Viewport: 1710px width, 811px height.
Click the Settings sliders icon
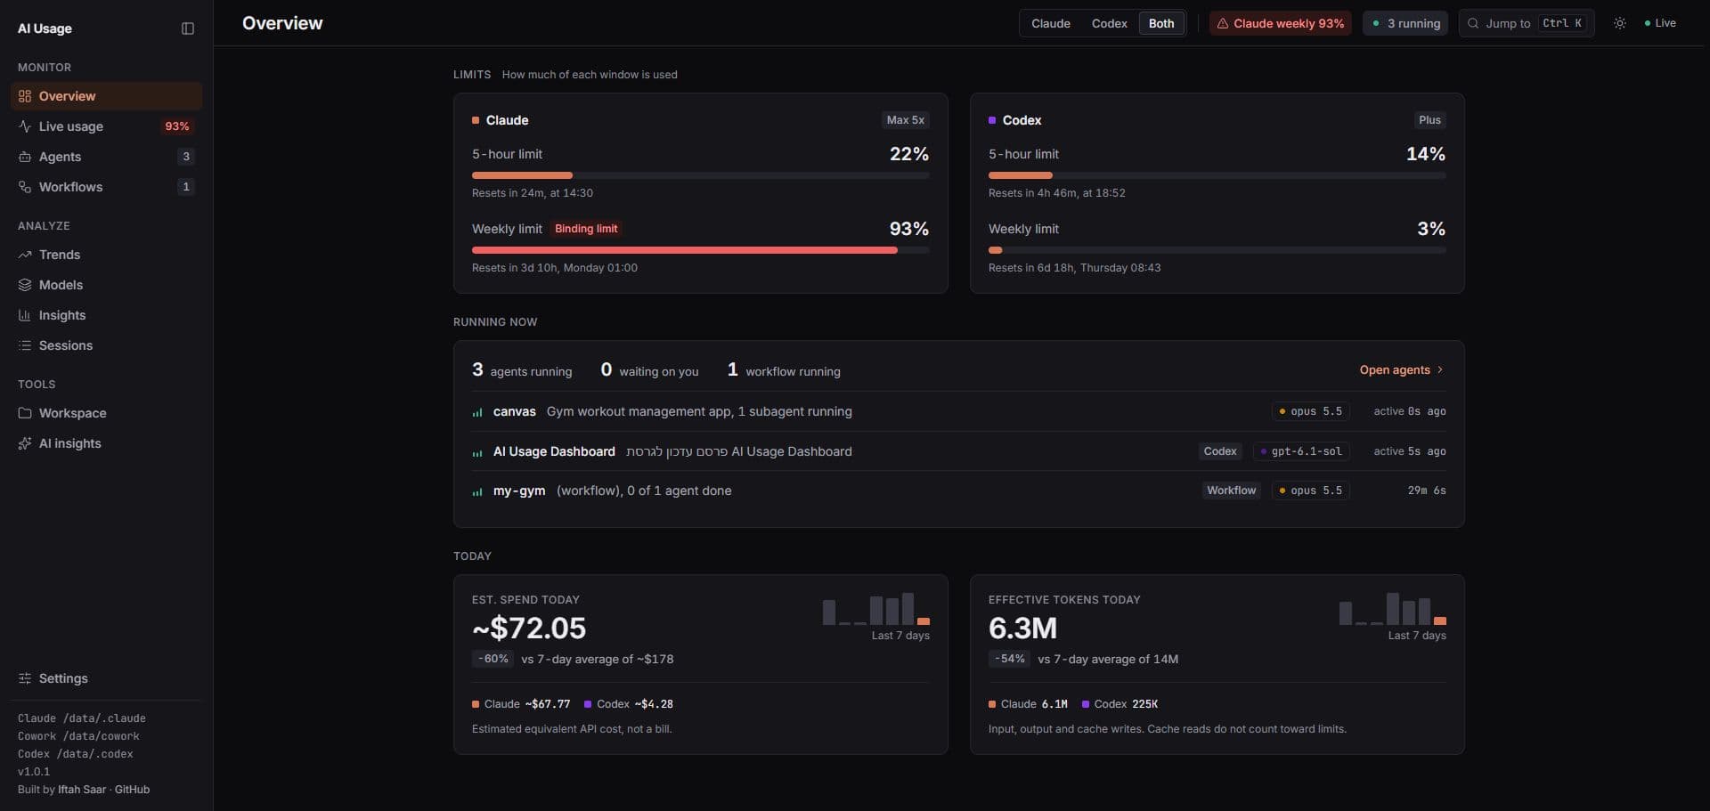tap(25, 678)
